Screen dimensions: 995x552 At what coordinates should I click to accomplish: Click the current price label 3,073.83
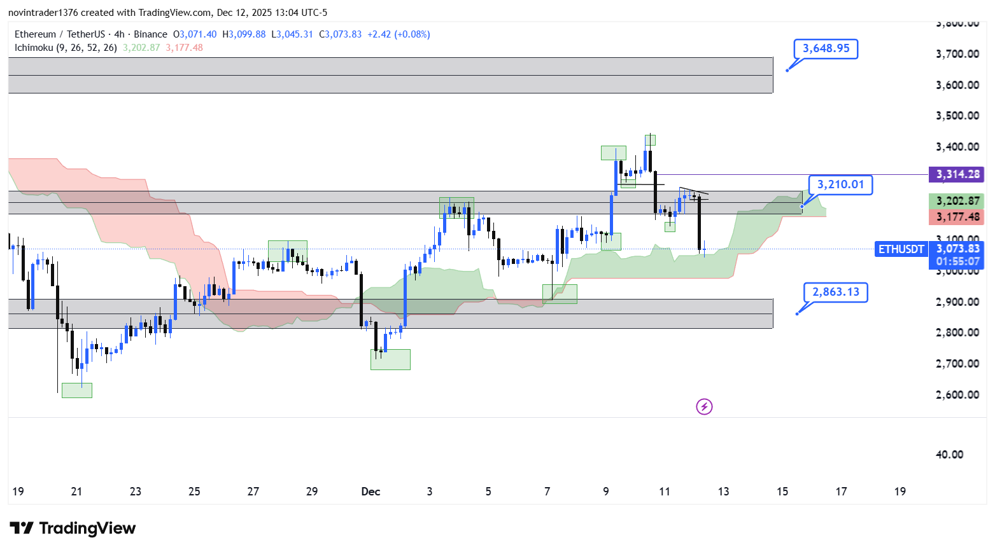click(958, 249)
